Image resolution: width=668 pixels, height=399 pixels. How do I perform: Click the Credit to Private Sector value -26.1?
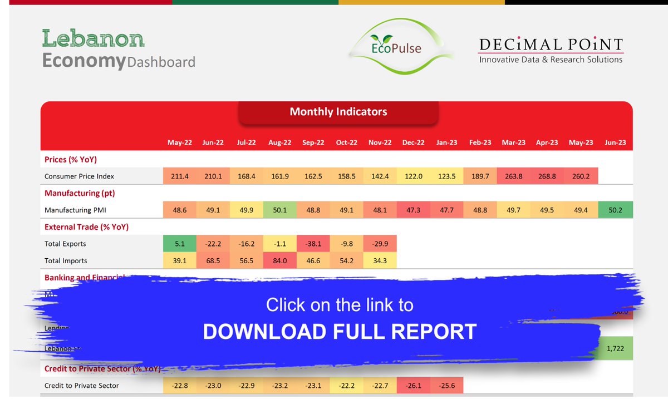413,385
